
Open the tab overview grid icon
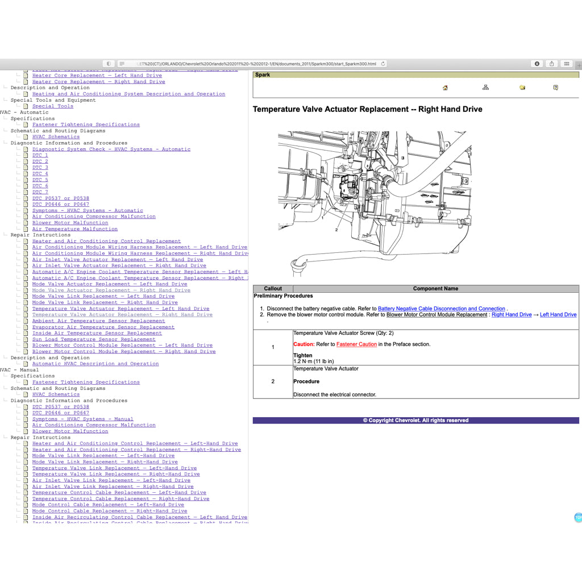tap(566, 64)
